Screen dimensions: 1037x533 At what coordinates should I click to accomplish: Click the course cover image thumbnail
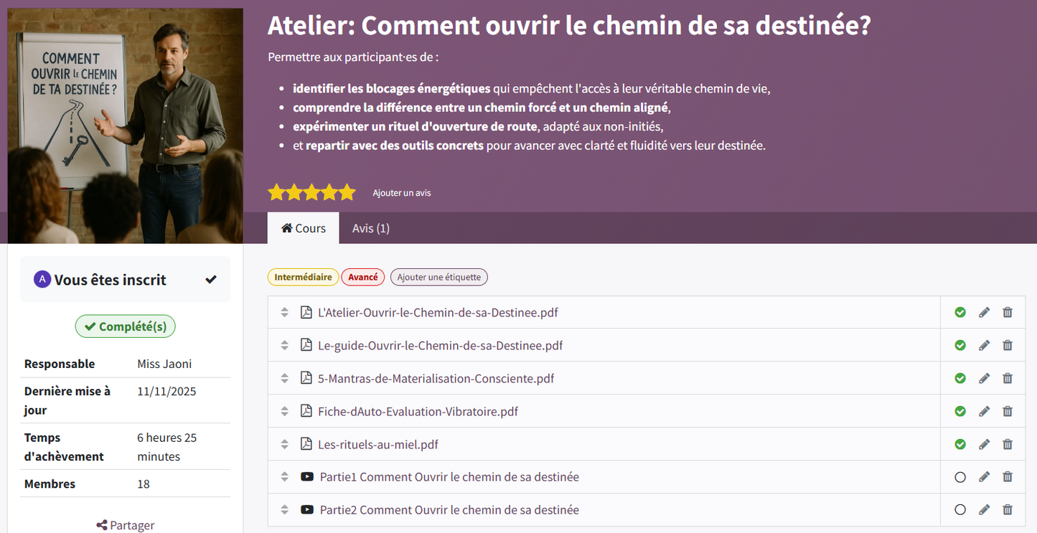[125, 123]
